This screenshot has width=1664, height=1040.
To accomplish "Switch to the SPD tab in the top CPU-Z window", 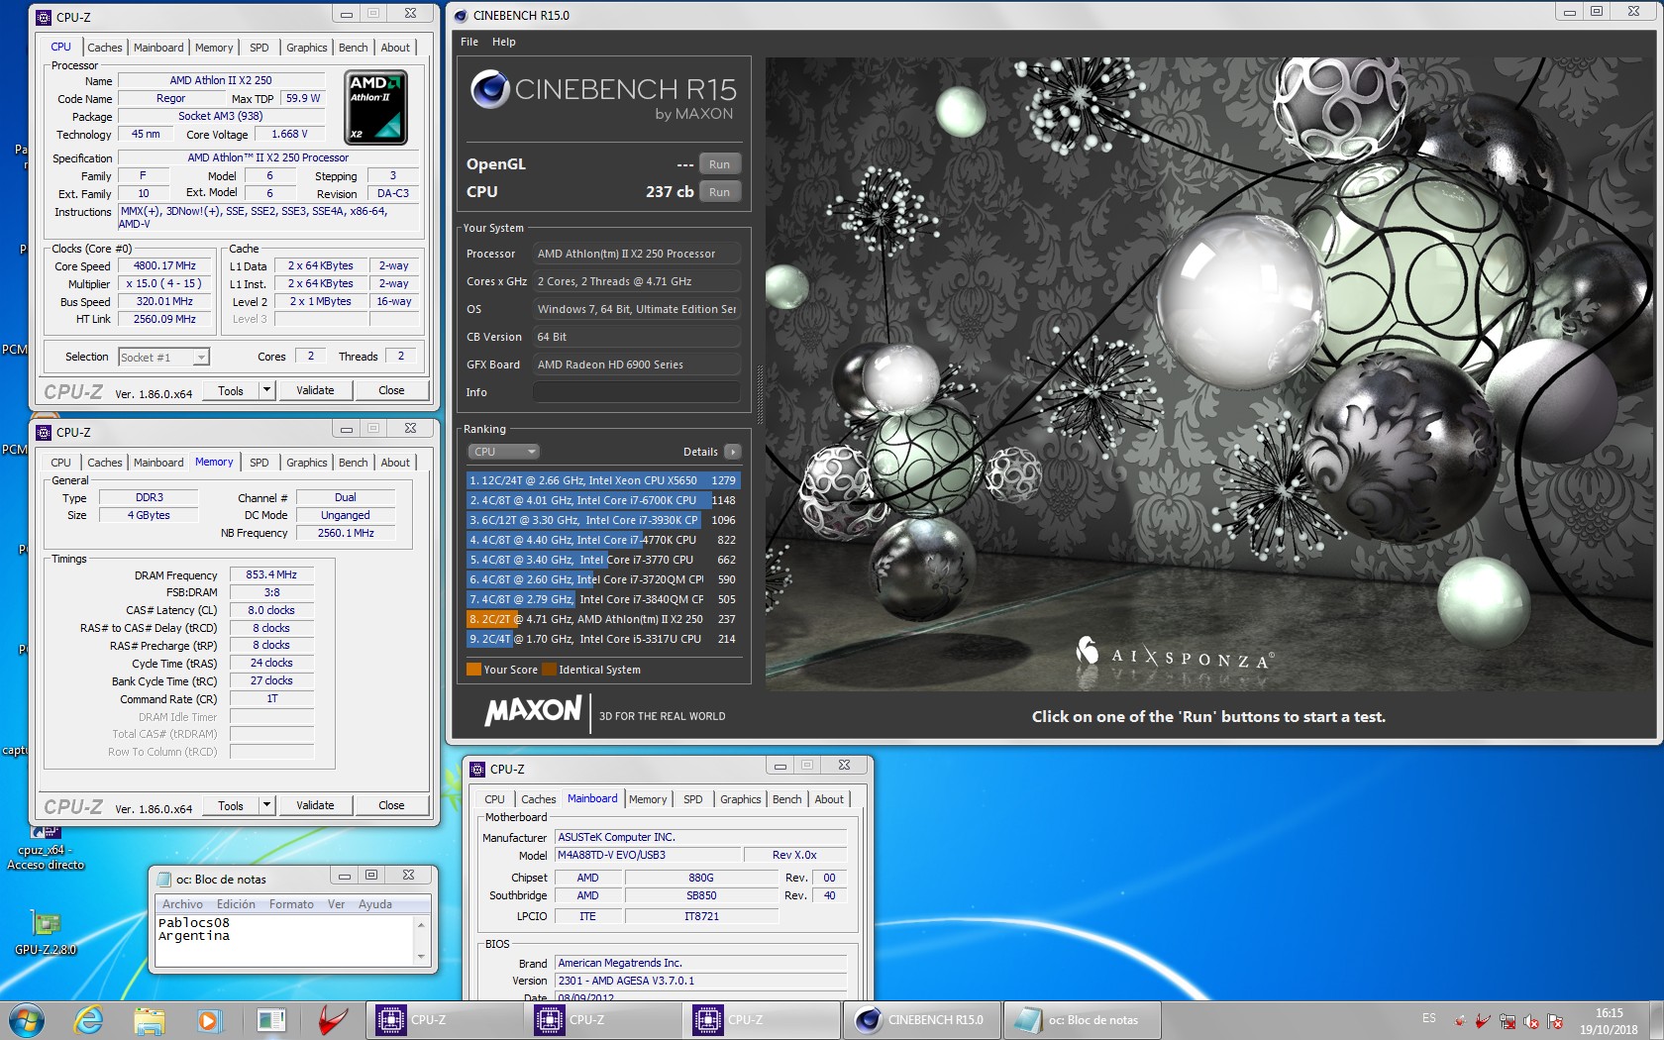I will pyautogui.click(x=260, y=48).
